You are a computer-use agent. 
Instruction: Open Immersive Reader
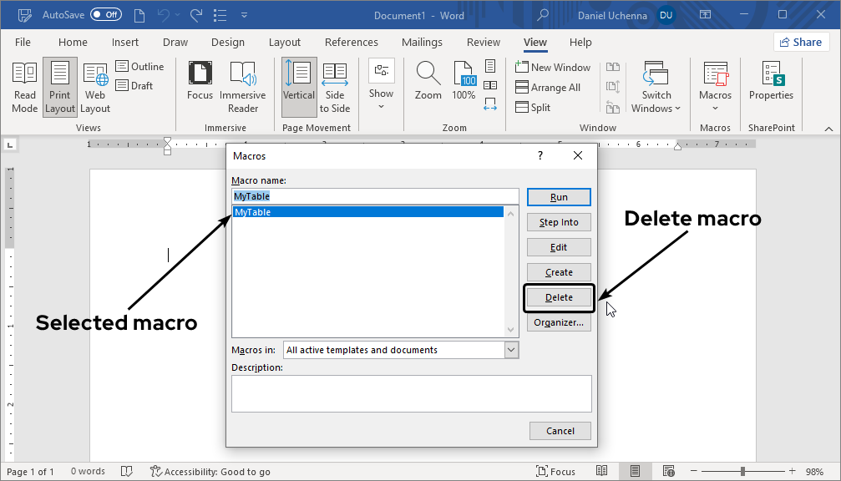pyautogui.click(x=242, y=86)
